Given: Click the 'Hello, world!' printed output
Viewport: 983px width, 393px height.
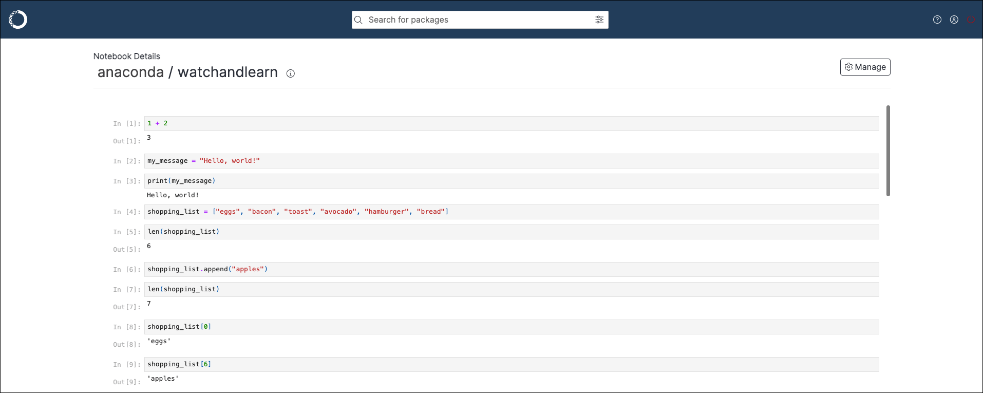Looking at the screenshot, I should click(173, 195).
